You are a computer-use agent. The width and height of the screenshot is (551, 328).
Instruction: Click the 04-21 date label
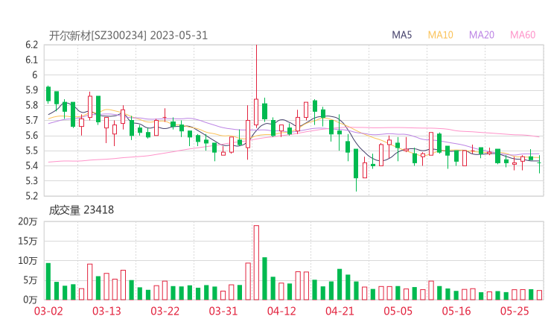pyautogui.click(x=340, y=311)
